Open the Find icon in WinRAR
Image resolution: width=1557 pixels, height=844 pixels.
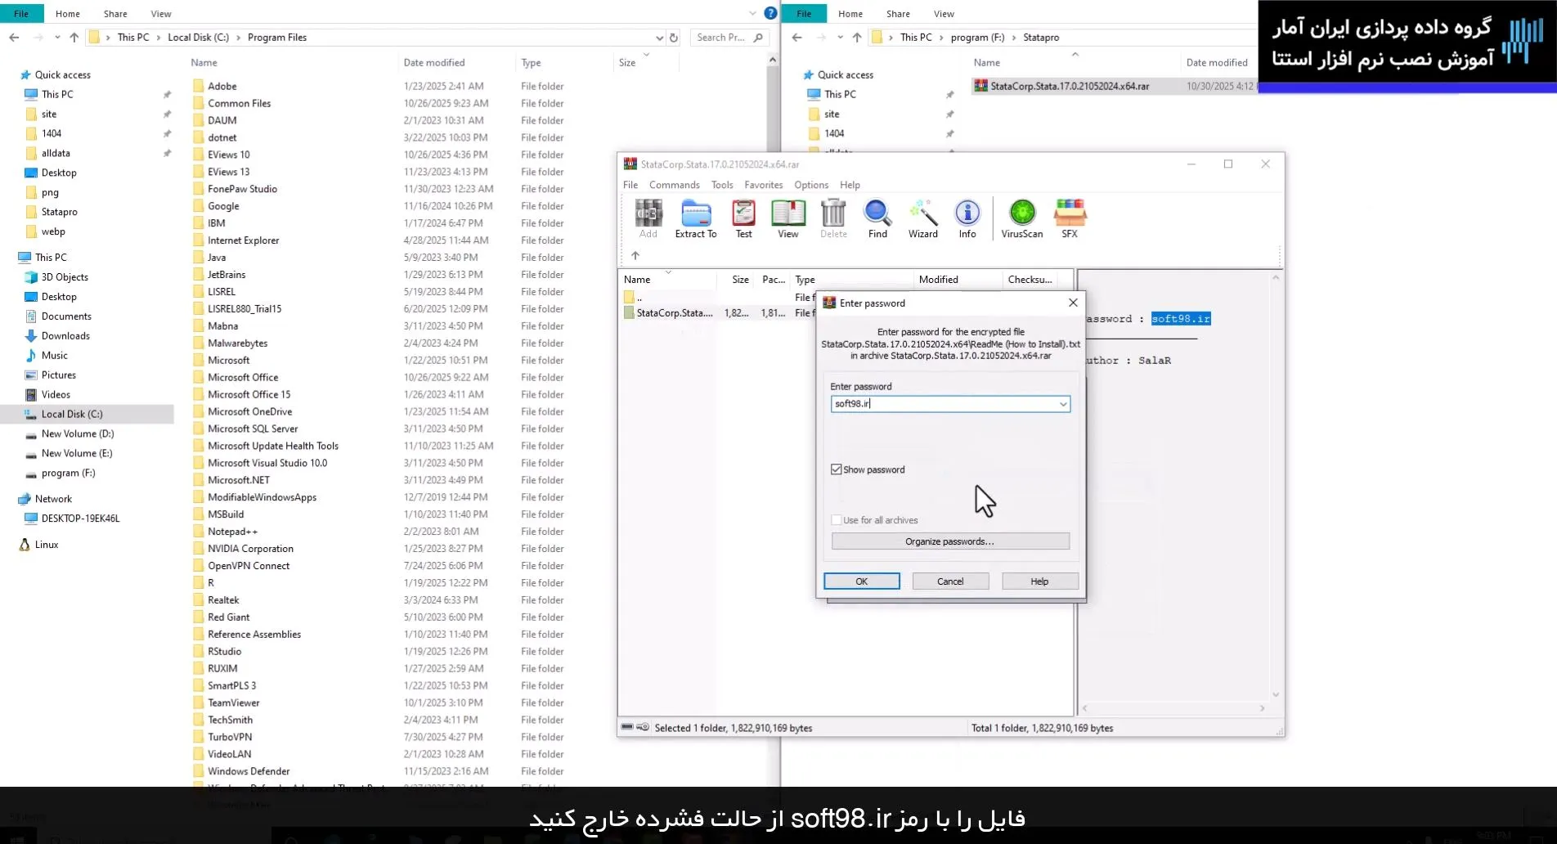tap(877, 218)
